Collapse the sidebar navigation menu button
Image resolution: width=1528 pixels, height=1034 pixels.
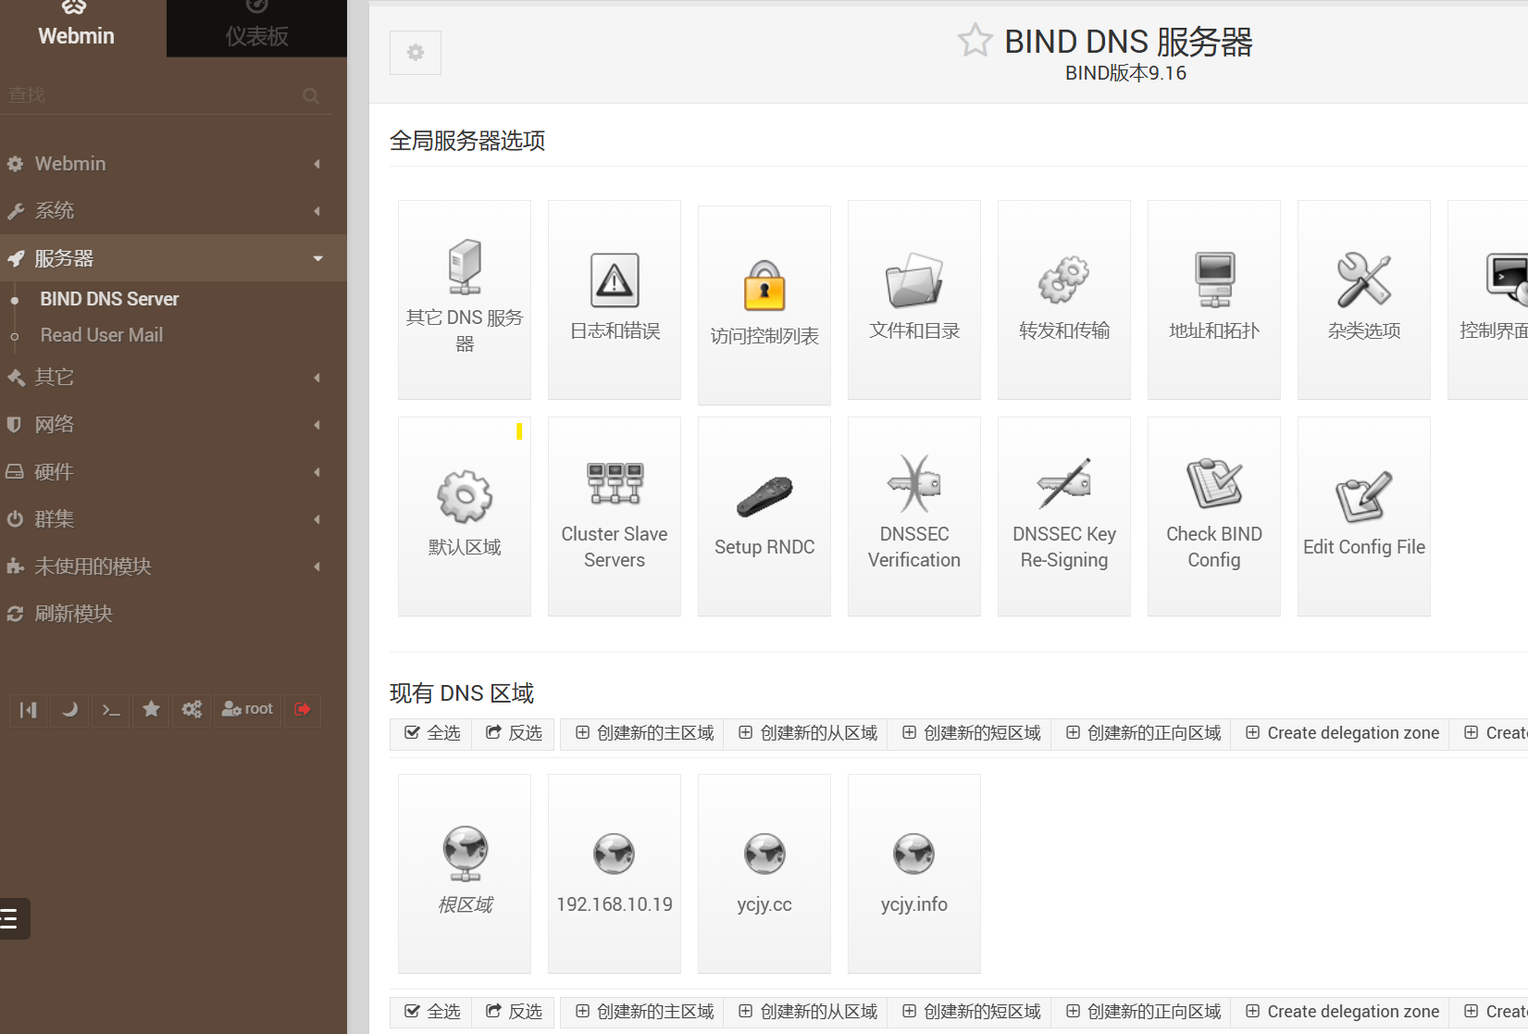coord(29,710)
